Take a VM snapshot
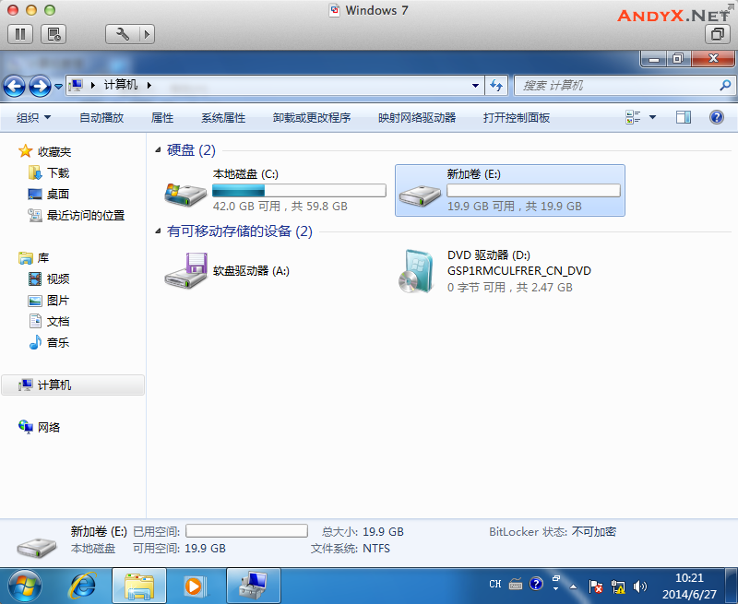Screen dimensions: 738x604 pyautogui.click(x=54, y=34)
